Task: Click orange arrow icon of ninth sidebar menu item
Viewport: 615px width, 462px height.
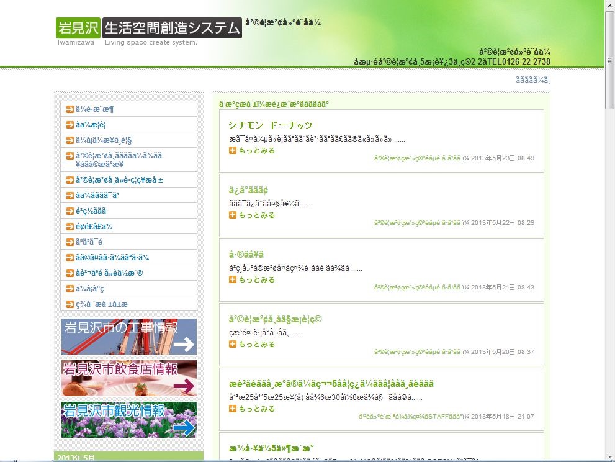Action: point(70,242)
